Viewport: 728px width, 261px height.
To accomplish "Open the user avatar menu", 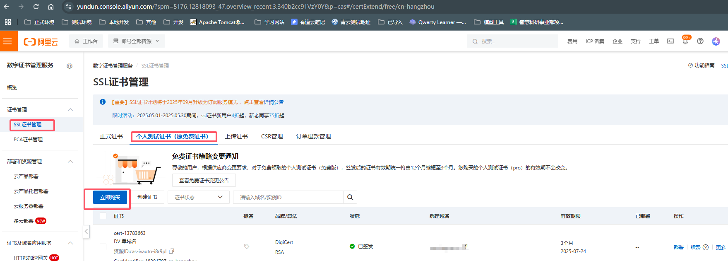I will (716, 41).
